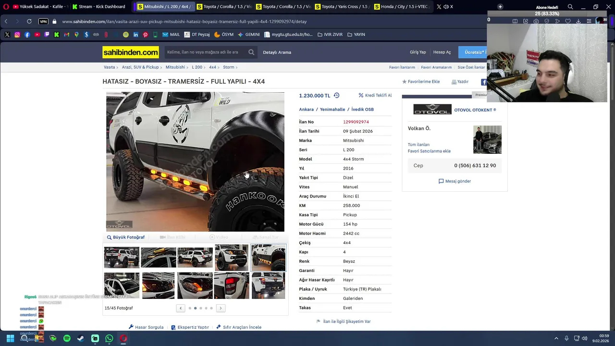
Task: Reload the page with the refresh icon
Action: click(x=29, y=21)
